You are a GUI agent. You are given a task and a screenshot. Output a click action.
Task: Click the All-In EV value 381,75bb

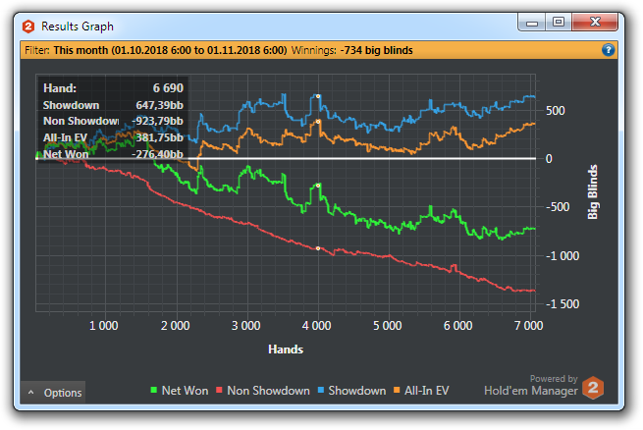(x=159, y=137)
